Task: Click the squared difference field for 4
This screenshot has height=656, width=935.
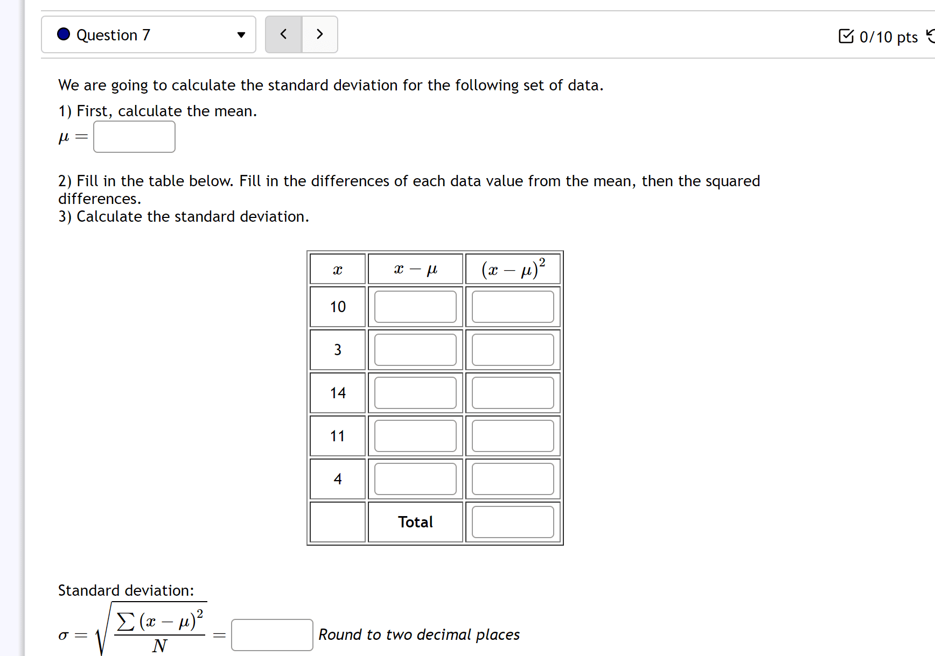Action: (513, 479)
